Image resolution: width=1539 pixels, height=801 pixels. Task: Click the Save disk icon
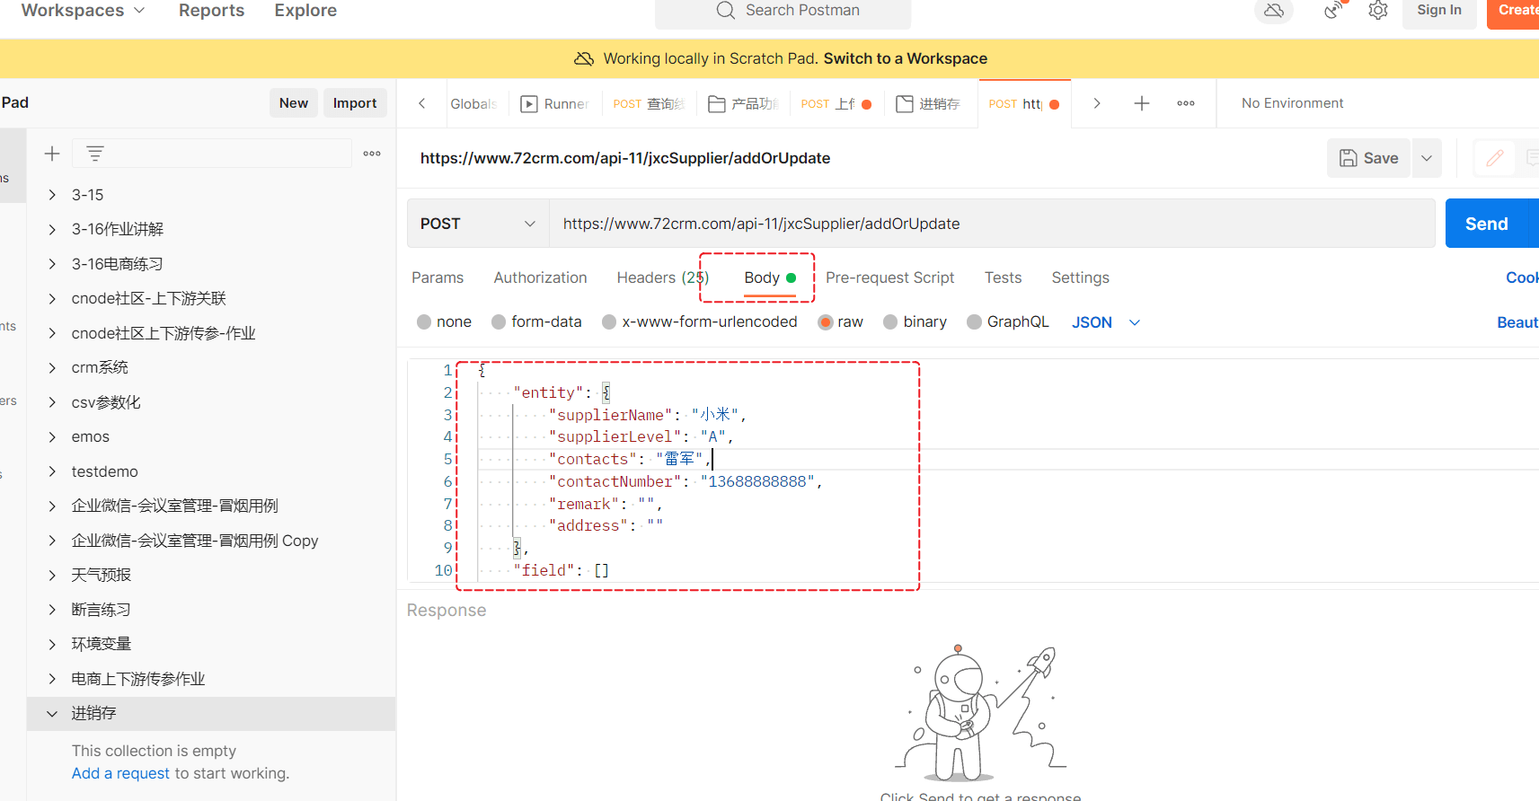1349,158
